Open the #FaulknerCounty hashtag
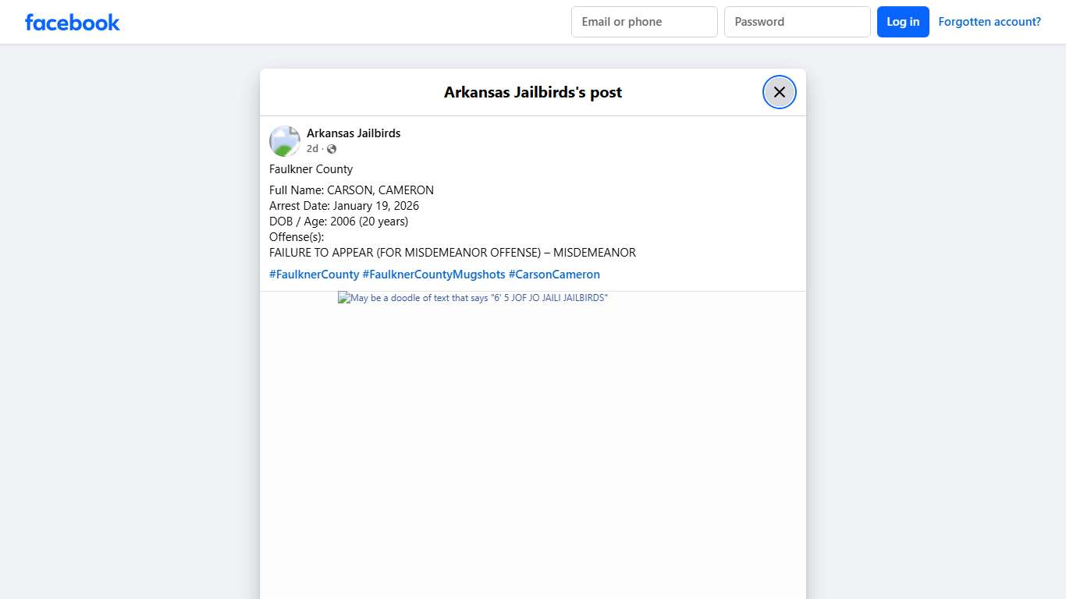This screenshot has height=599, width=1066. tap(314, 275)
